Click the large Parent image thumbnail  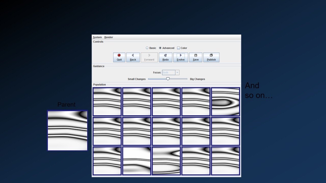(67, 130)
